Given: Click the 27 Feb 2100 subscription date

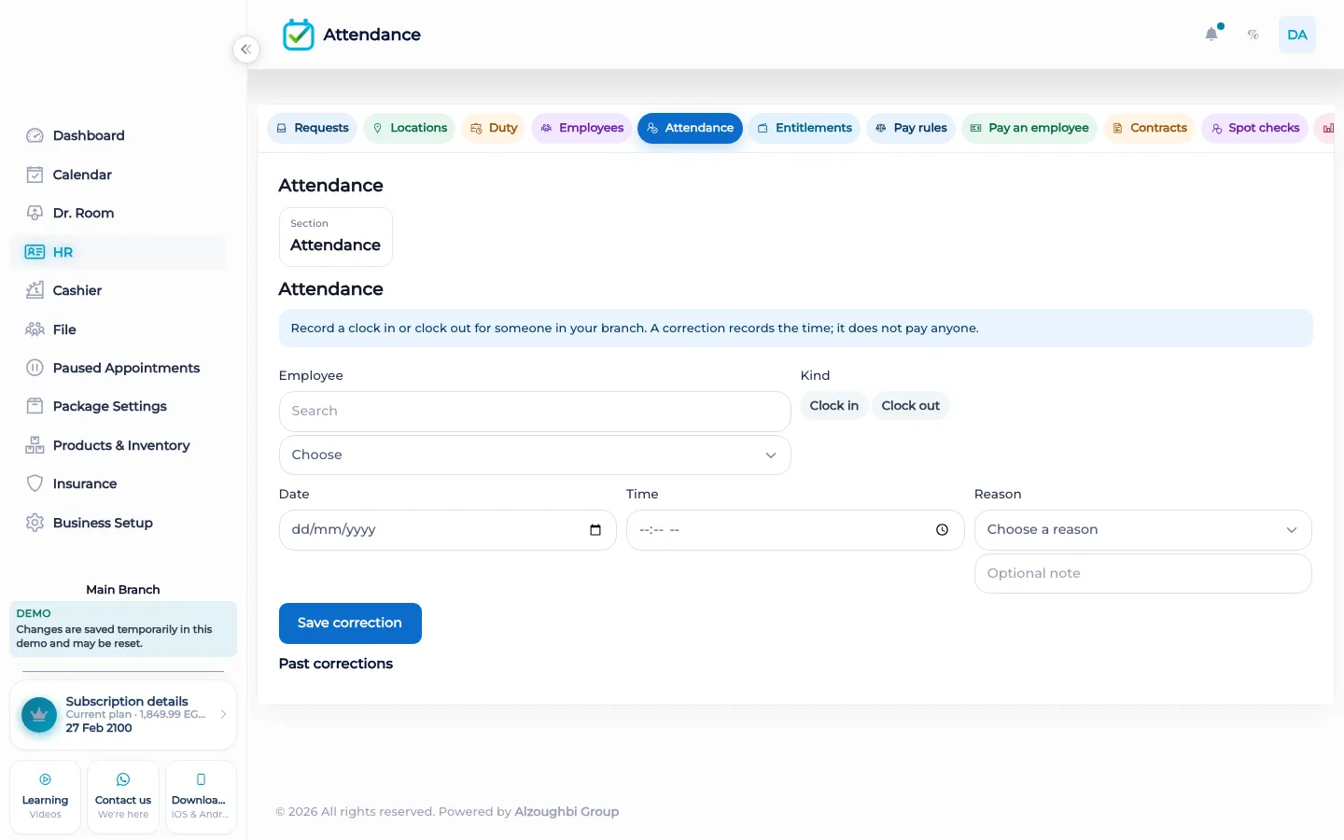Looking at the screenshot, I should click(x=99, y=728).
